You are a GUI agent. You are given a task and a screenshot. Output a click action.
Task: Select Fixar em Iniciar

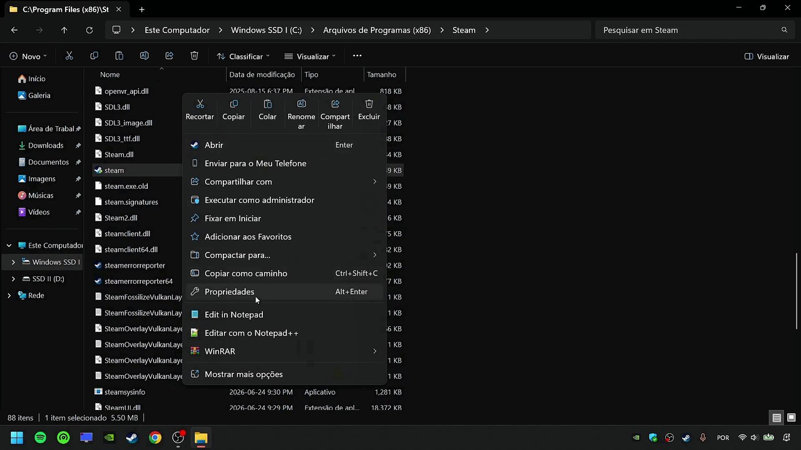pyautogui.click(x=284, y=218)
